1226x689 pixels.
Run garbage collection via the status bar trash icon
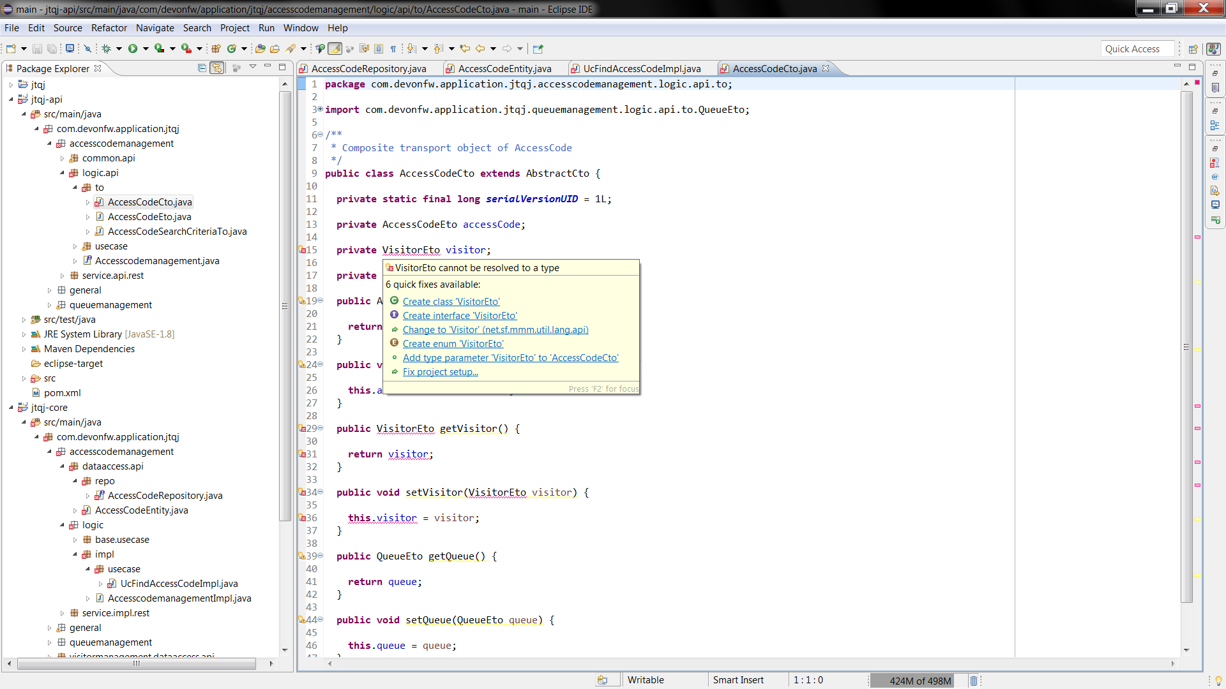click(974, 680)
